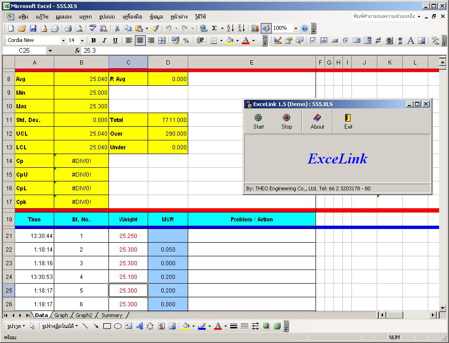
Task: Apply bold formatting
Action: coord(93,41)
